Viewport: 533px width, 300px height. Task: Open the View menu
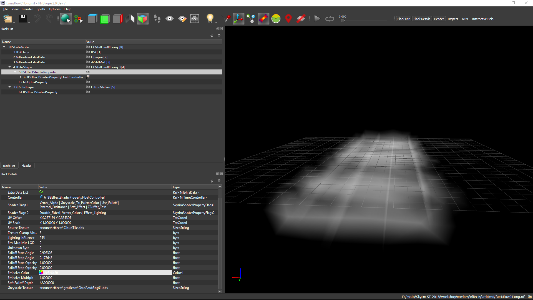point(15,9)
